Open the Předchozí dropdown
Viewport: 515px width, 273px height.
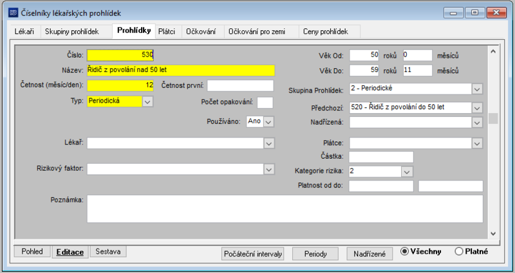click(x=478, y=107)
